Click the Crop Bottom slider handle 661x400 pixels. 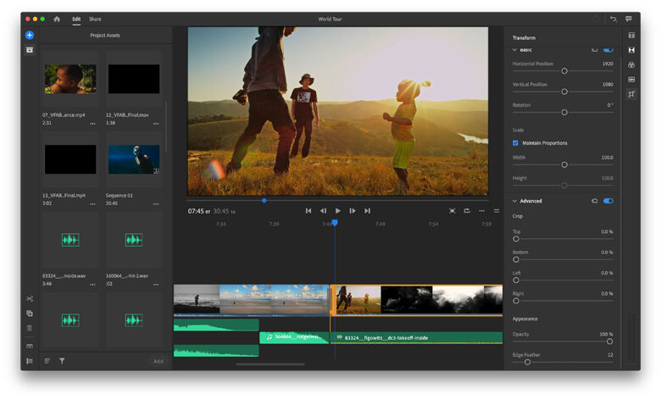[x=516, y=259]
